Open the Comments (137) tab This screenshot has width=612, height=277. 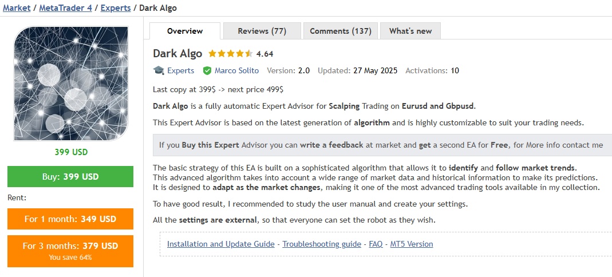tap(340, 31)
